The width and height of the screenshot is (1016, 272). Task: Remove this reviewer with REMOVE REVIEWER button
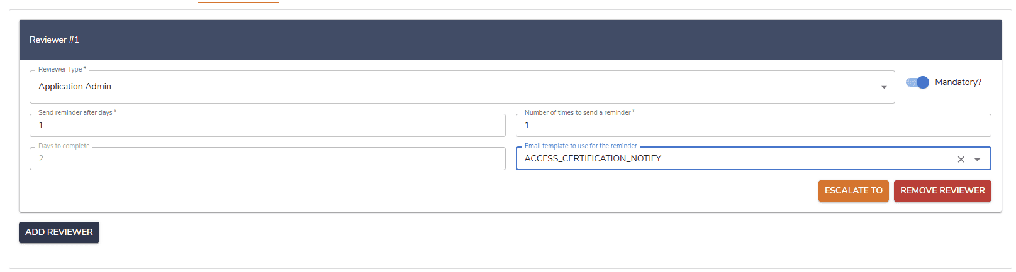(942, 191)
